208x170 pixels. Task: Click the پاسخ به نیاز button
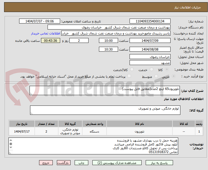[159, 163]
